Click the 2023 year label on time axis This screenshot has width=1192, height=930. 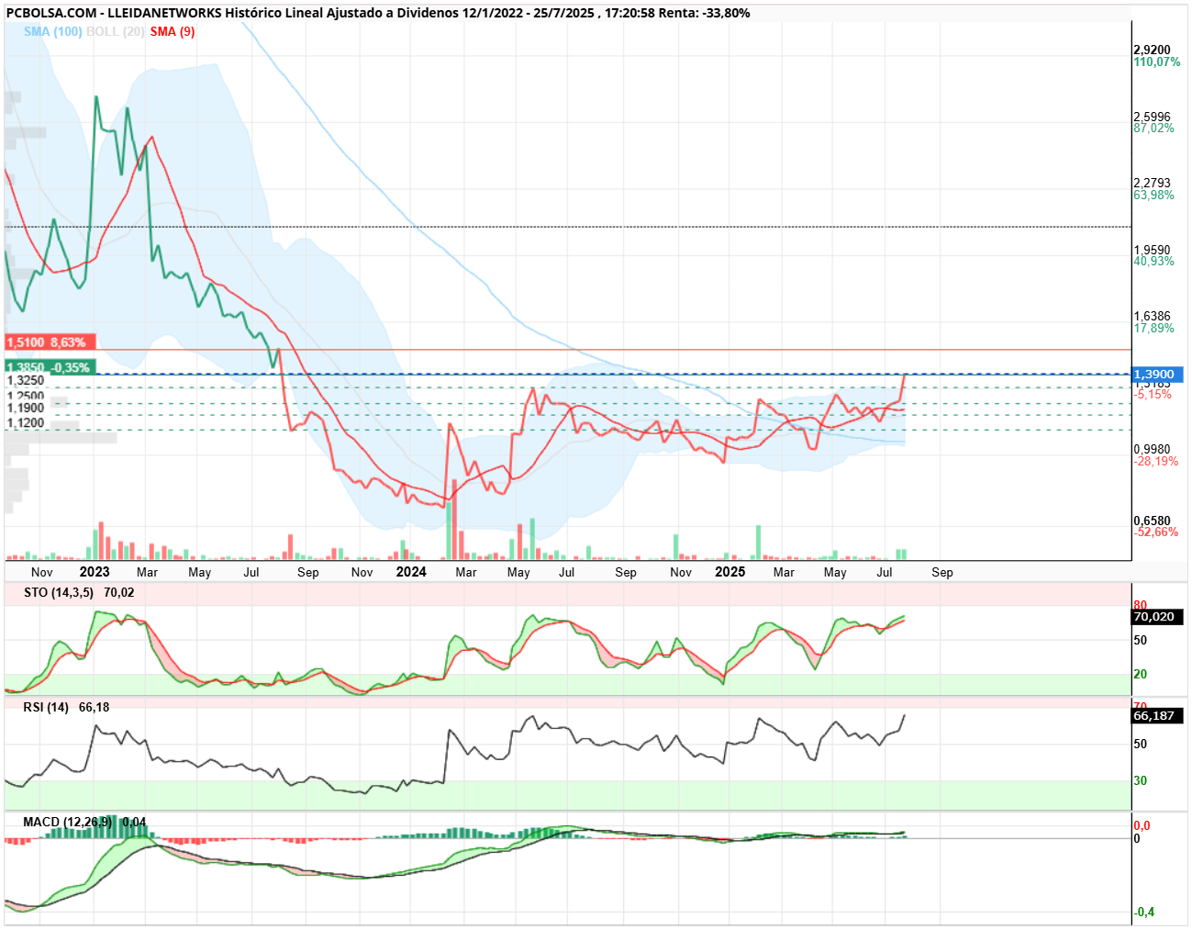point(95,572)
